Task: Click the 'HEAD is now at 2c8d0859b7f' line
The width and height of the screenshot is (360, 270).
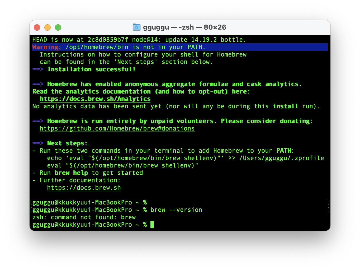Action: pos(139,40)
